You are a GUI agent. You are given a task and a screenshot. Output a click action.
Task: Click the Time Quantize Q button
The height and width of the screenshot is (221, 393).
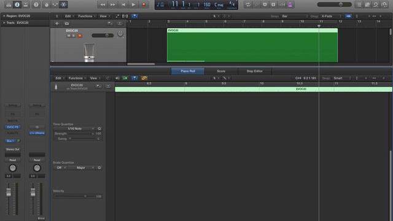(x=99, y=129)
